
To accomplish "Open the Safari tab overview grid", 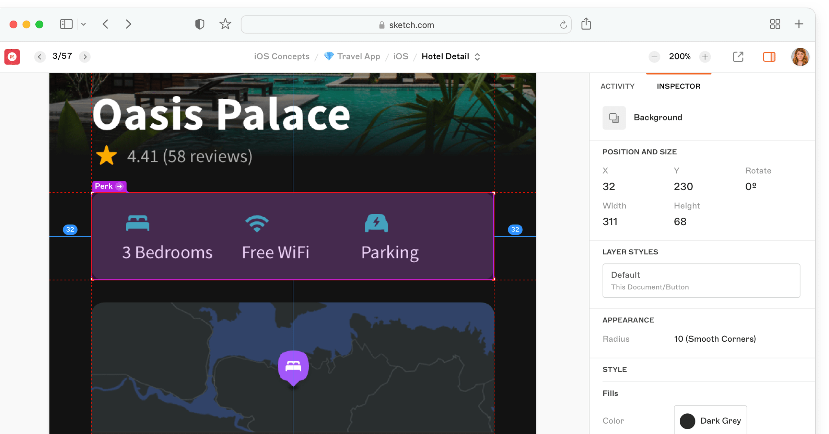I will click(x=775, y=24).
